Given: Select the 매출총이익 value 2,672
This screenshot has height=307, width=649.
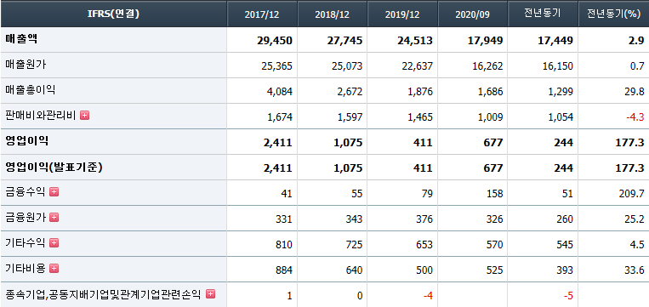Looking at the screenshot, I should (x=351, y=92).
